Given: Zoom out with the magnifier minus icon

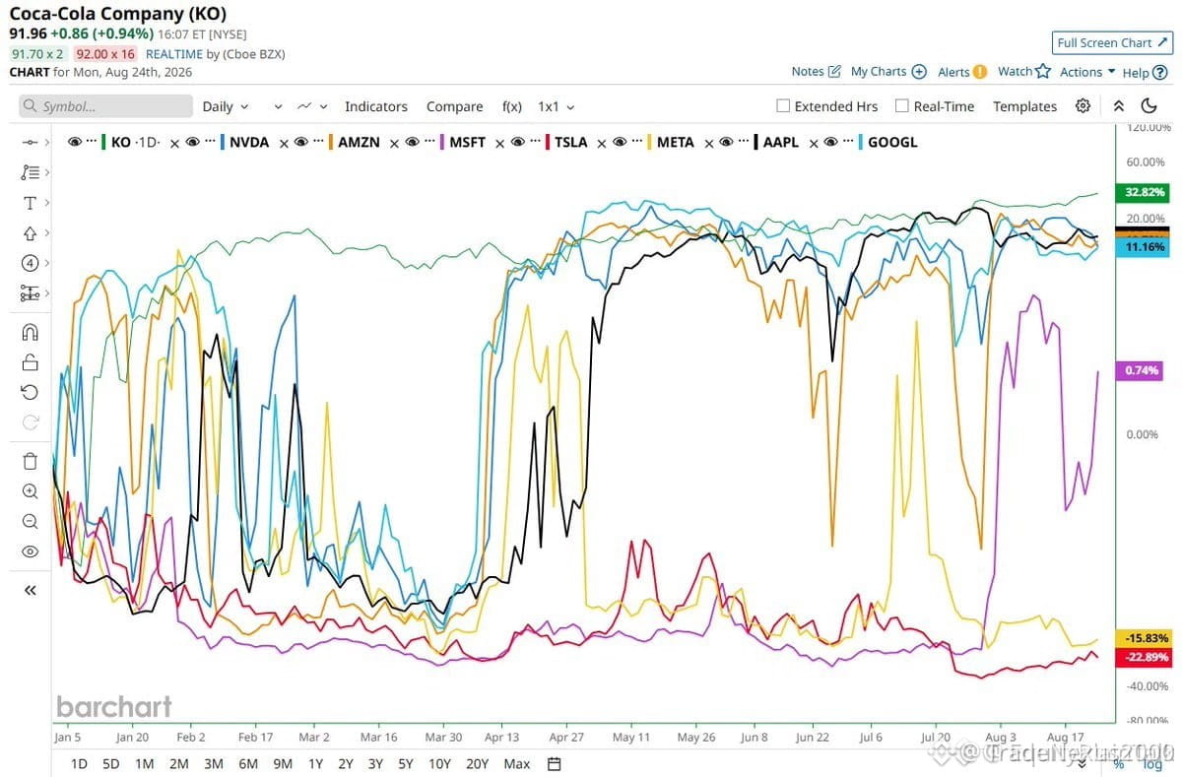Looking at the screenshot, I should pyautogui.click(x=30, y=521).
